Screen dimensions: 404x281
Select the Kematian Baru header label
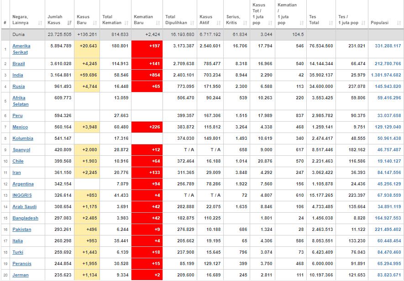tap(143, 20)
